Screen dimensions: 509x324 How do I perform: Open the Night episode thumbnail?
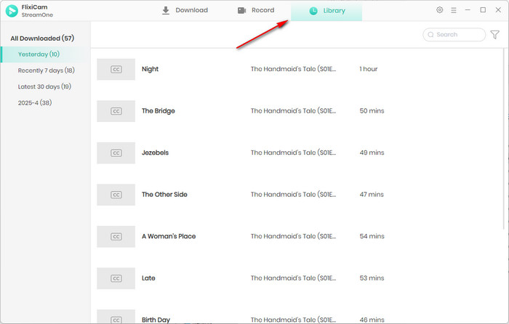pos(116,69)
